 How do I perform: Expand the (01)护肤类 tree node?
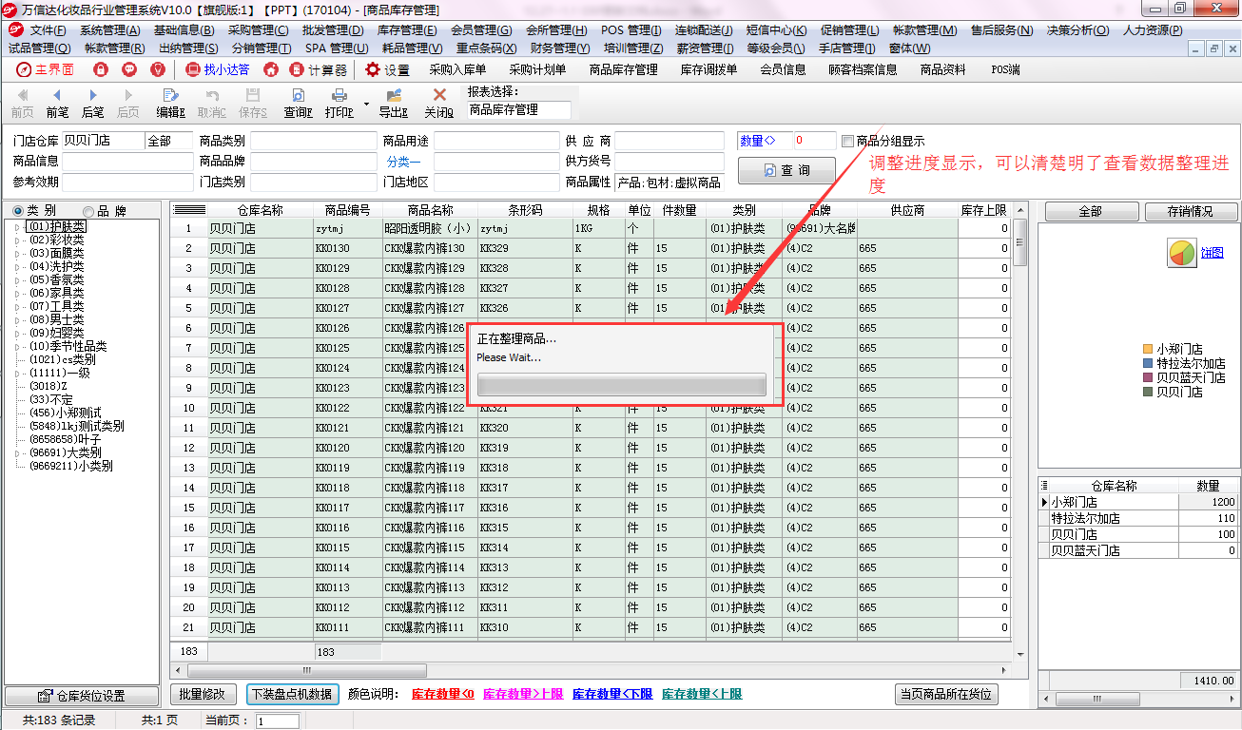click(x=16, y=227)
